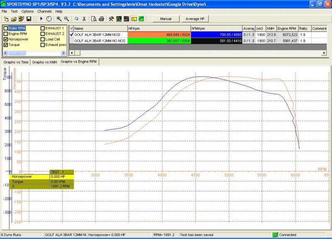Switch to the Graphs vs KMH tab
Screen dimensions: 332x239
point(44,62)
